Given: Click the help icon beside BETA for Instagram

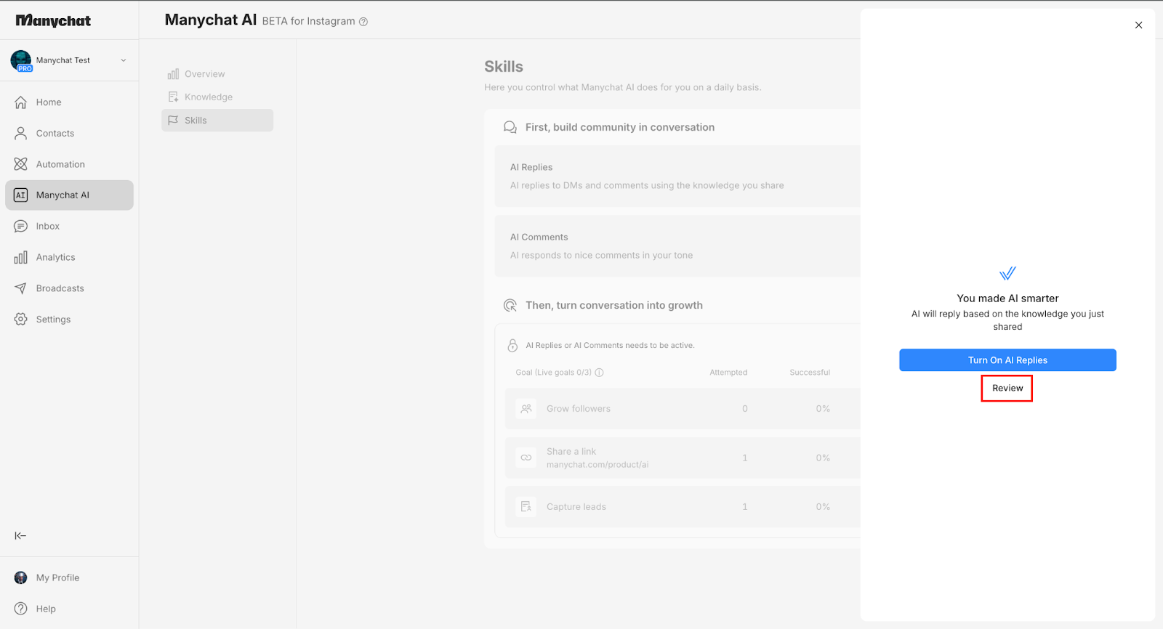Looking at the screenshot, I should pyautogui.click(x=363, y=22).
